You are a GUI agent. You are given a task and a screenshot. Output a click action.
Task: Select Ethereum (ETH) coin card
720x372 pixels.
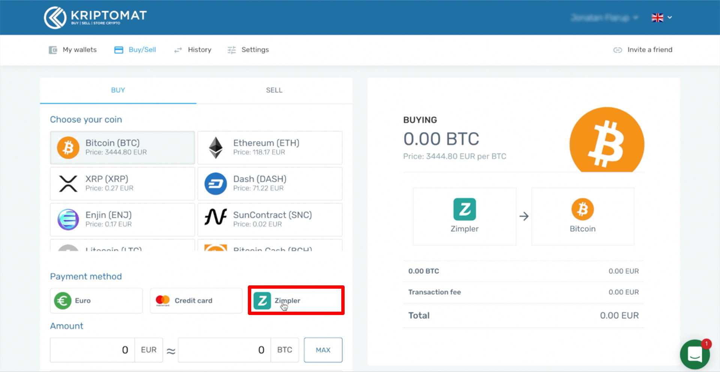click(x=270, y=147)
